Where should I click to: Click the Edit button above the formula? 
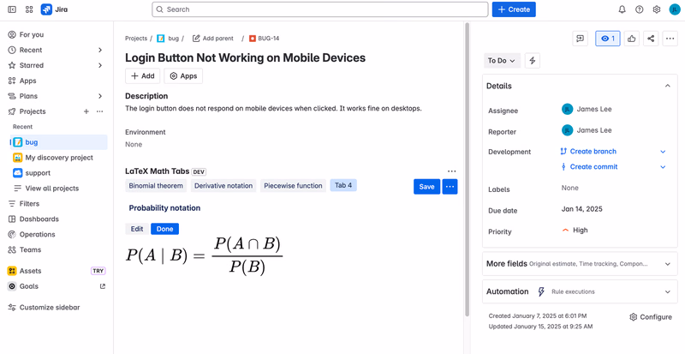tap(137, 229)
